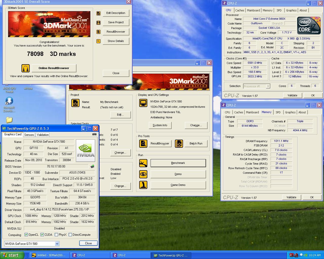Open Microsoft Download desktop icon
The image size is (324, 259).
[x=9, y=105]
